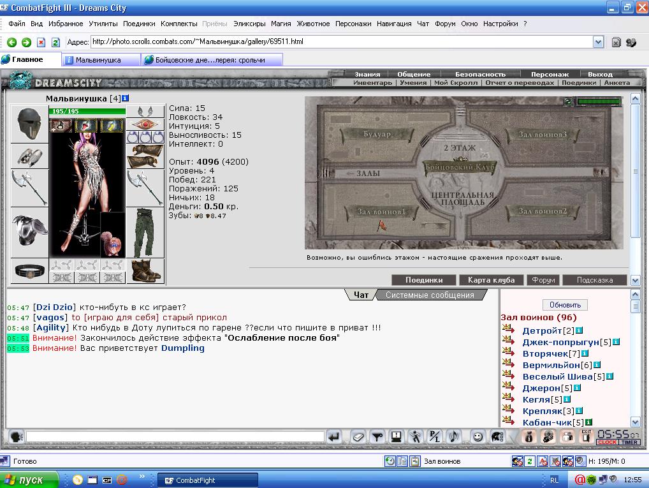Click the green Refresh page icon
Image resolution: width=649 pixels, height=488 pixels.
click(x=55, y=42)
